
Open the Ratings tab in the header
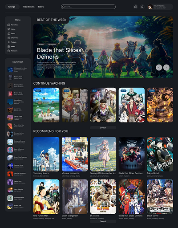12,7
